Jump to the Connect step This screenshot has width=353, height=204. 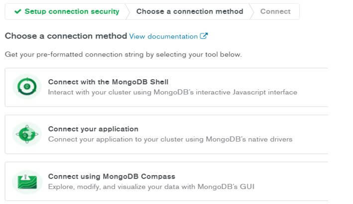(x=275, y=11)
